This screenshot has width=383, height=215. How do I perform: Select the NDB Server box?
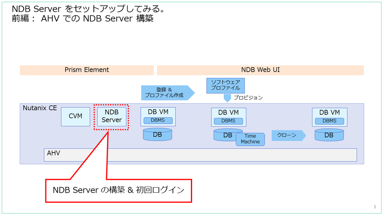click(x=112, y=117)
